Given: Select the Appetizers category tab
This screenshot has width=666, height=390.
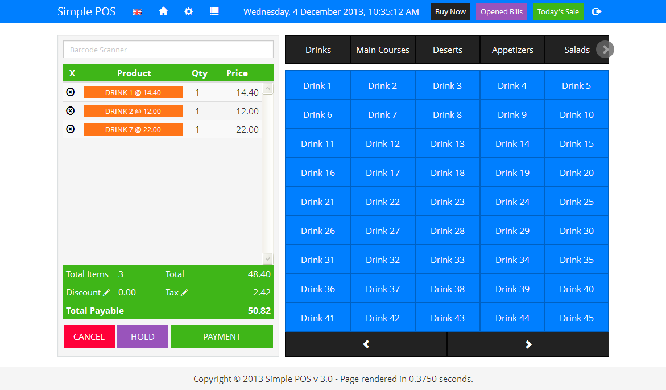Looking at the screenshot, I should [512, 50].
